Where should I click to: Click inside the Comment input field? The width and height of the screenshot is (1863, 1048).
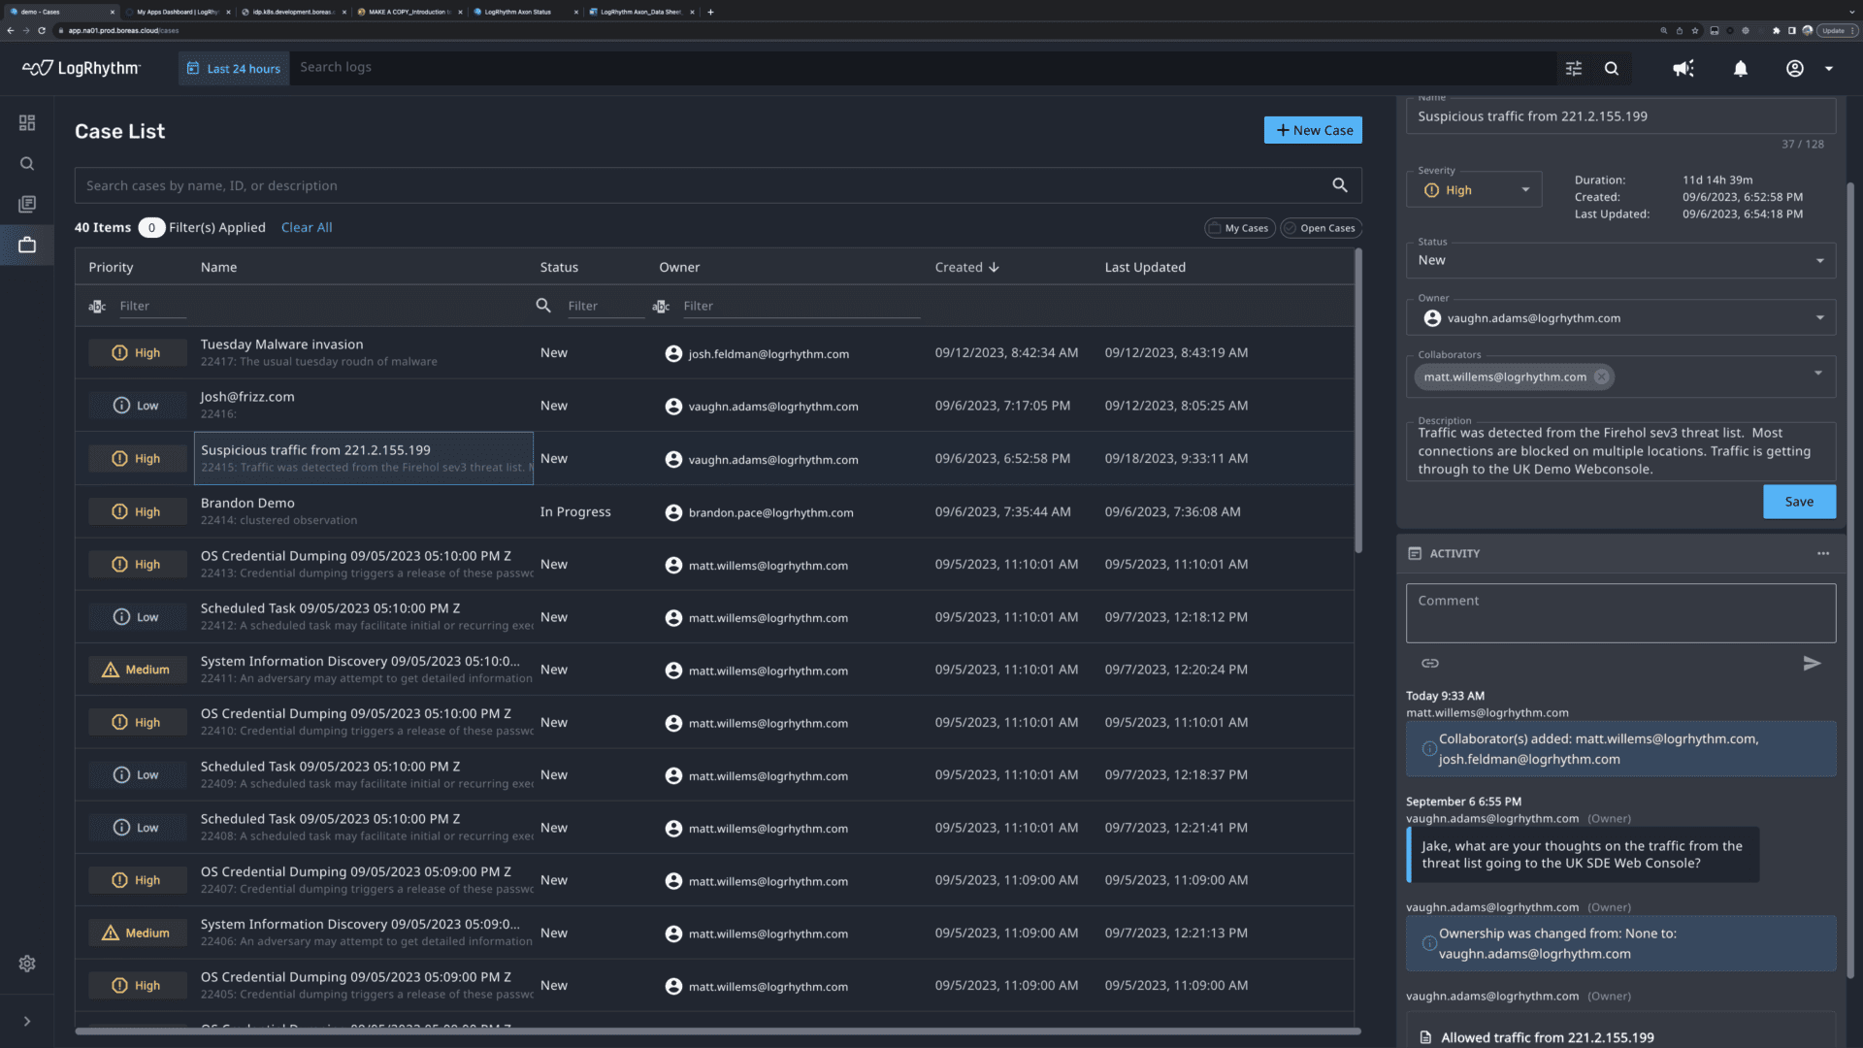coord(1618,611)
